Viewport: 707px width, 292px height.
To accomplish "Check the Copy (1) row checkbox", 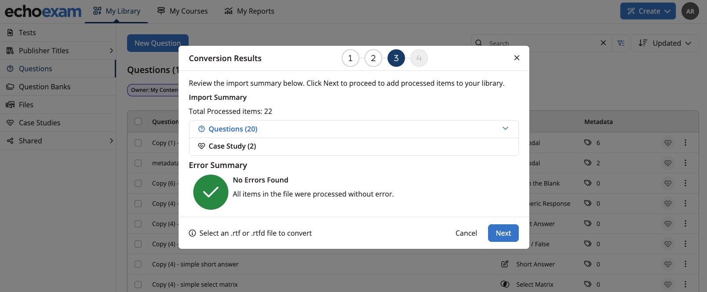I will [138, 143].
